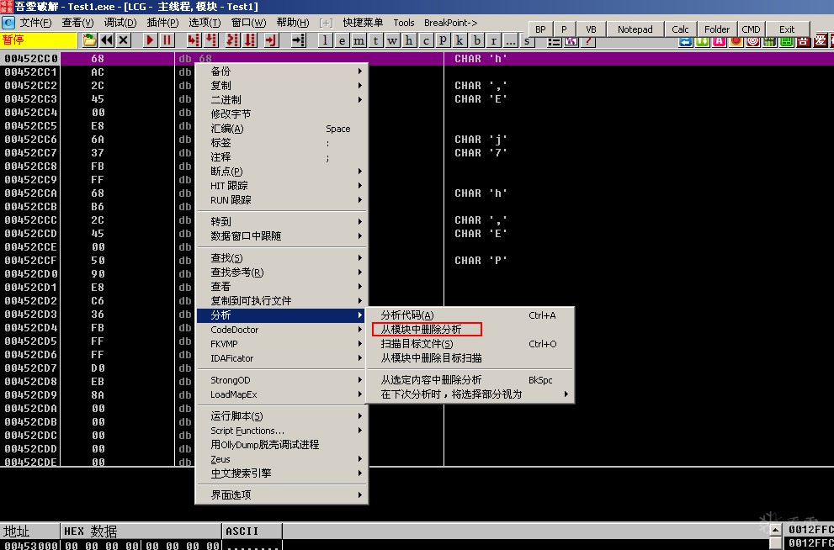Expand the 在下次分析时，将选择部分视为 submenu
The height and width of the screenshot is (550, 834).
tap(470, 394)
